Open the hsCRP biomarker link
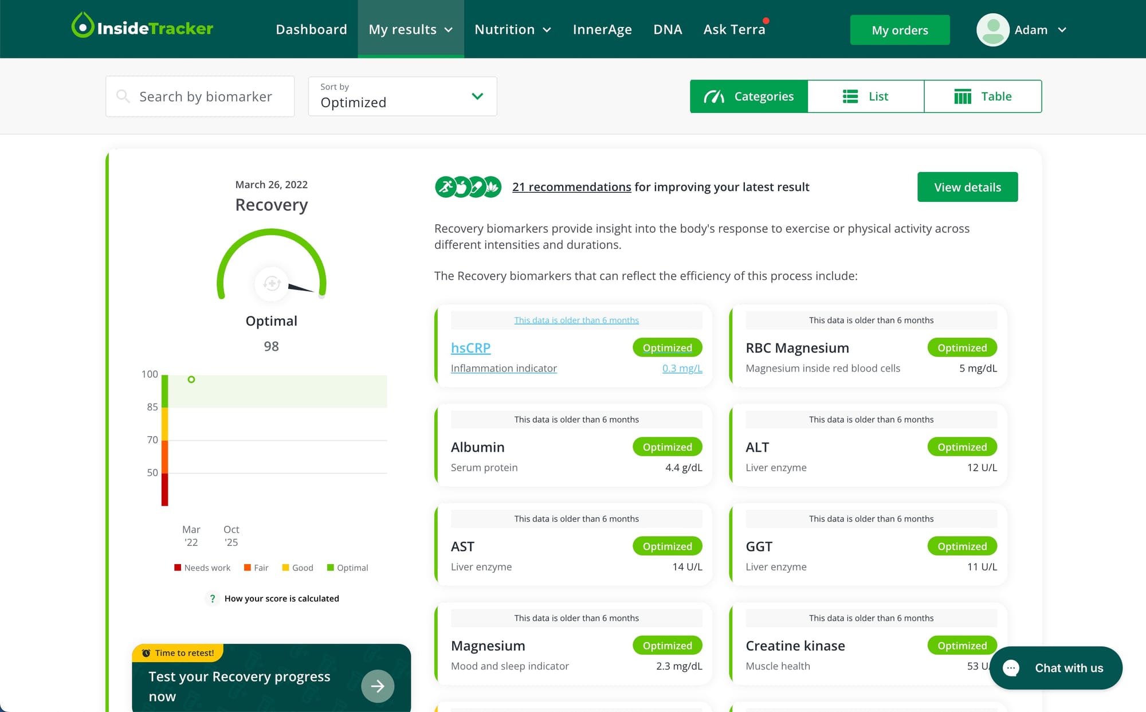The height and width of the screenshot is (712, 1146). coord(470,347)
